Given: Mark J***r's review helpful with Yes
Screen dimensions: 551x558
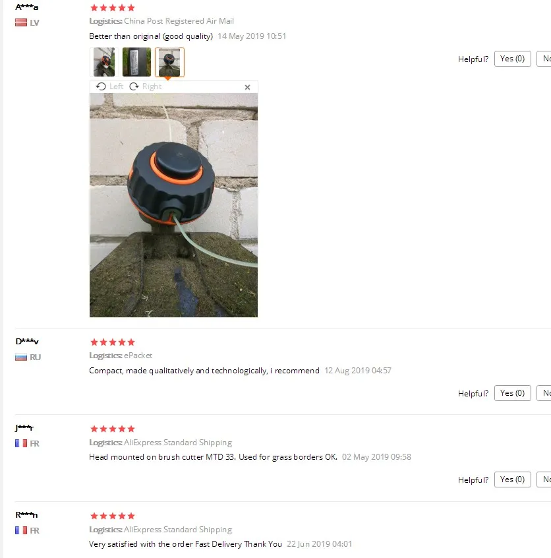Looking at the screenshot, I should 512,480.
